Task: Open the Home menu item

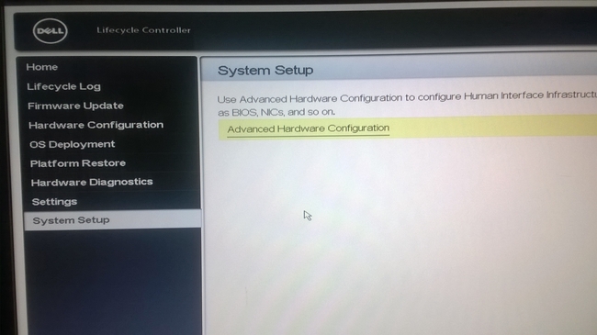Action: [42, 67]
